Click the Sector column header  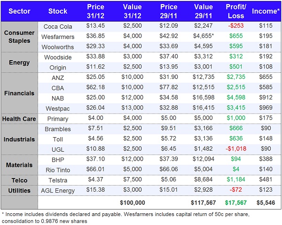pyautogui.click(x=20, y=11)
